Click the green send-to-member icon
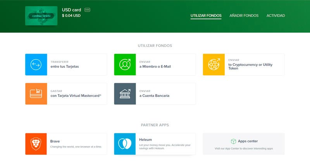Viewport: 310px width, 162px height. [x=125, y=64]
